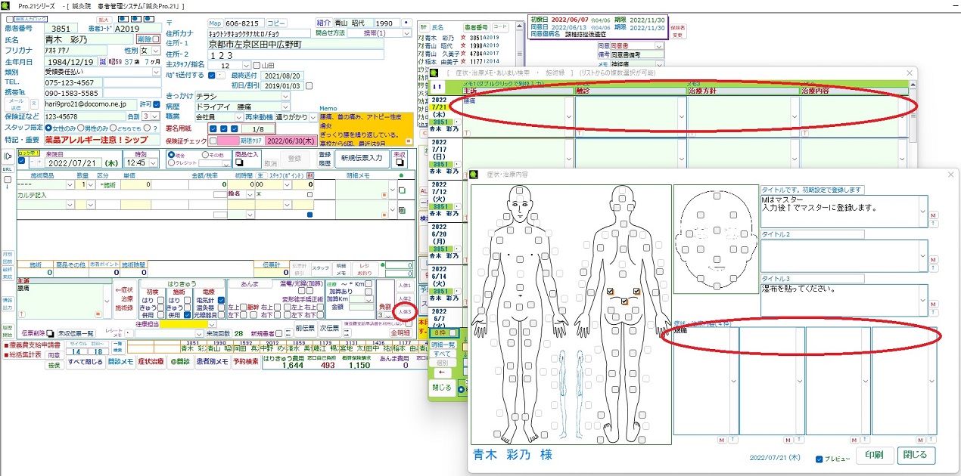Viewport: 961px width, 476px height.
Task: Click the dot button right of referrer number 1990
Action: point(407,23)
